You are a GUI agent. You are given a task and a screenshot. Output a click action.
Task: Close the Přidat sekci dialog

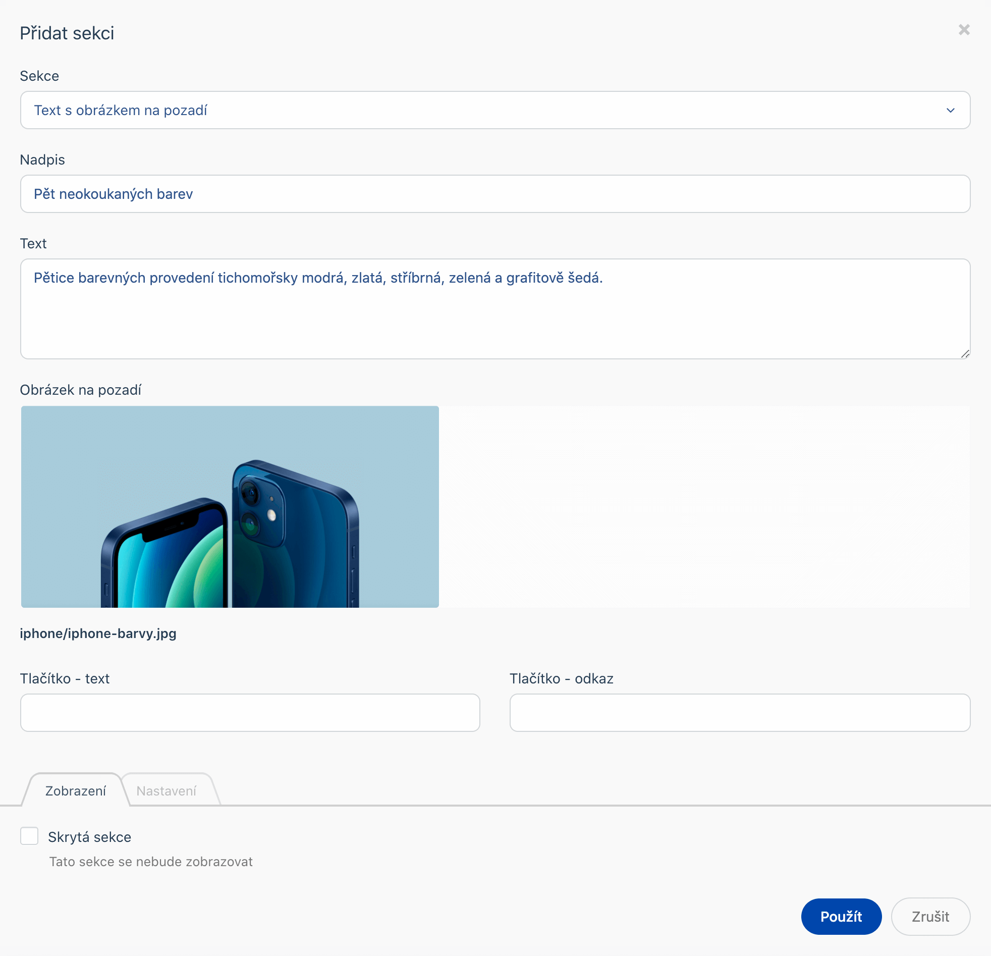(964, 30)
